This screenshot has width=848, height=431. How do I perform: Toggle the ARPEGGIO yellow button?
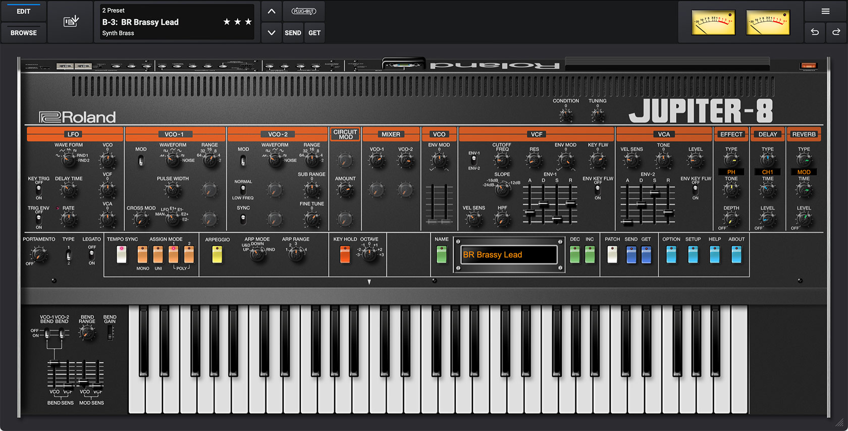(217, 254)
